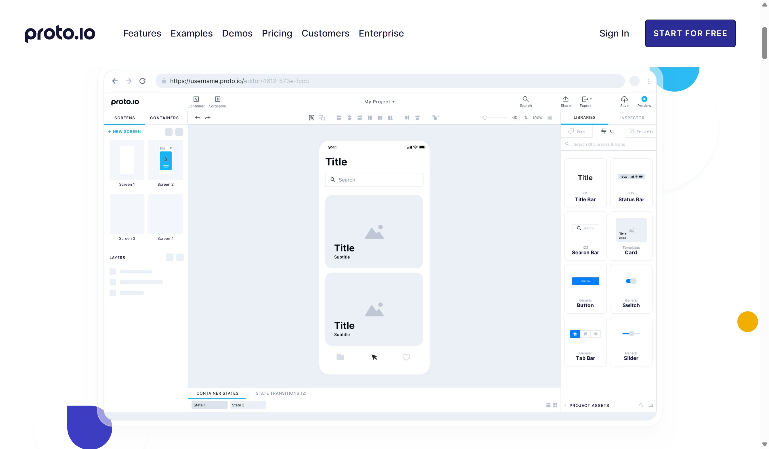Image resolution: width=769 pixels, height=449 pixels.
Task: Select the Container tool icon
Action: [196, 99]
